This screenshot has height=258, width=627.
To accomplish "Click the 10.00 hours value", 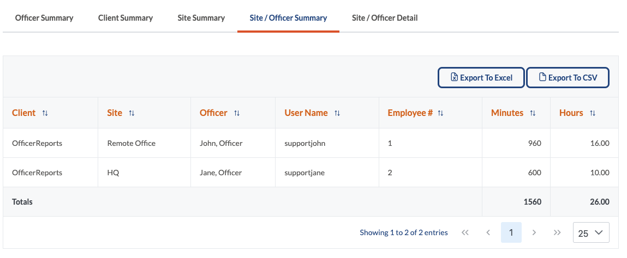I will tap(600, 173).
